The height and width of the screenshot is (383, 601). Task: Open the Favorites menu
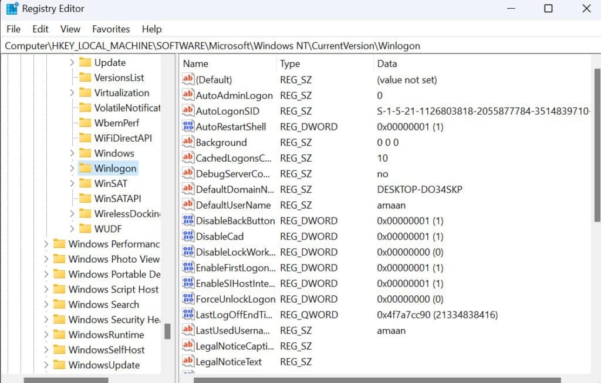click(x=111, y=29)
